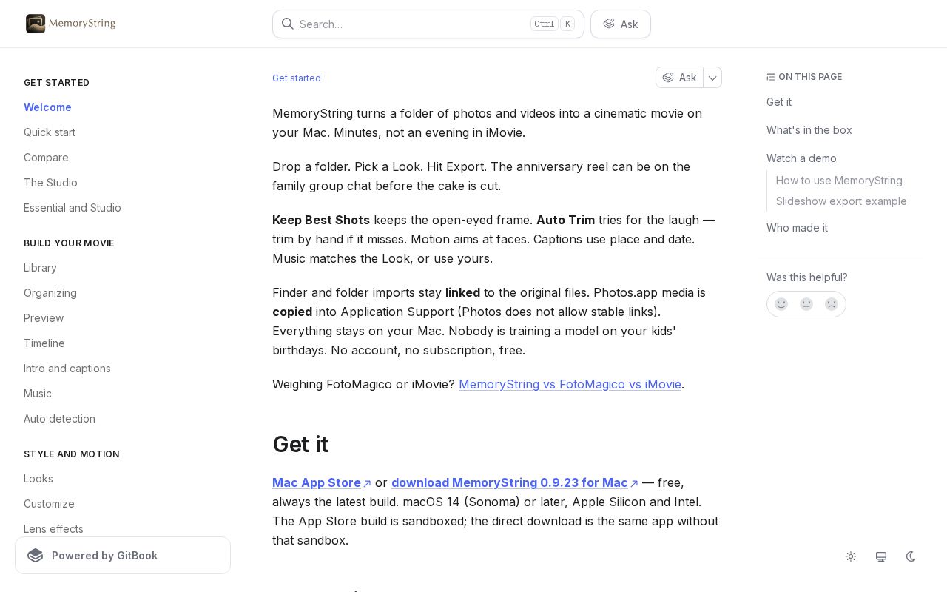Open the Mac App Store link
947x592 pixels.
click(x=322, y=482)
